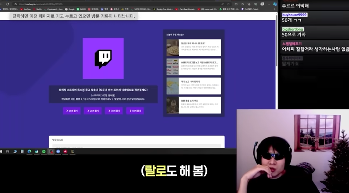Start the 50-question quiz button
The image size is (349, 193).
[x=135, y=110]
